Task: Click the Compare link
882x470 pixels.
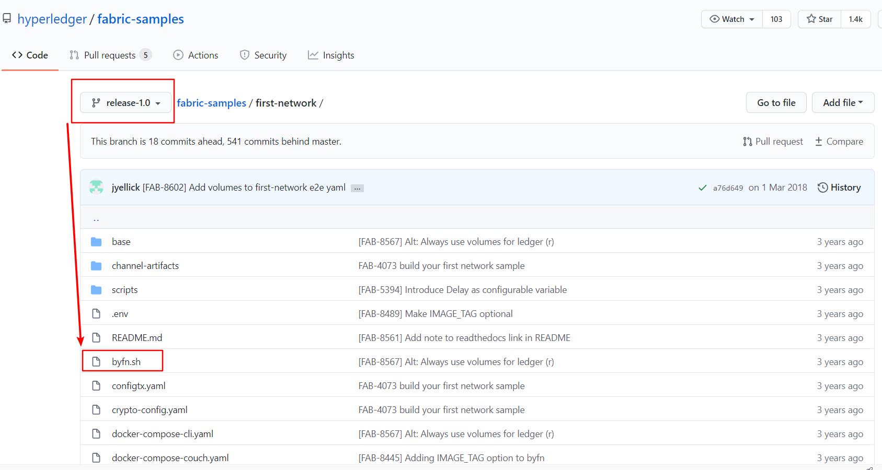Action: coord(839,142)
